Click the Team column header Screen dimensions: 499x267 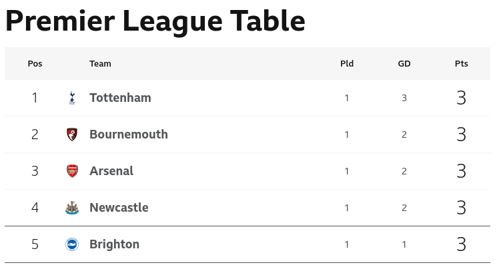(100, 63)
